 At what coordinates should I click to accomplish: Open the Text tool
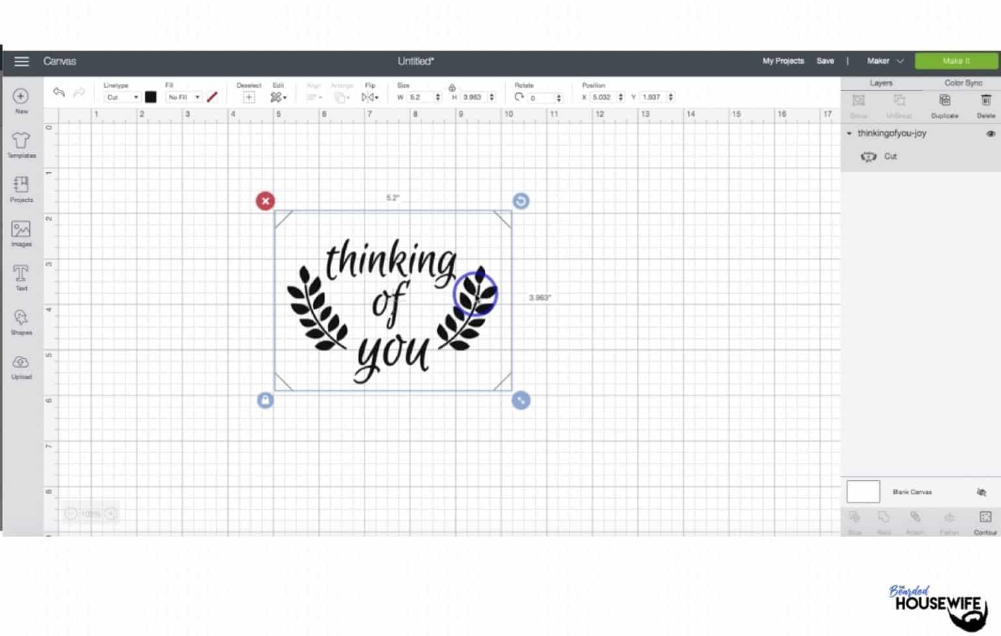coord(21,277)
